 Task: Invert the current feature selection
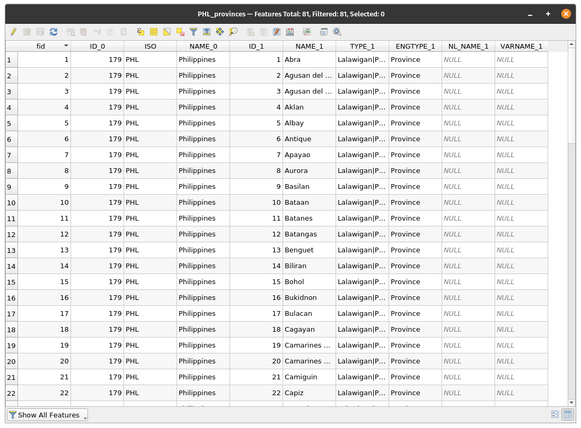pyautogui.click(x=167, y=32)
